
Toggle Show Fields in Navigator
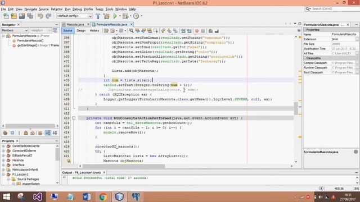coord(12,133)
